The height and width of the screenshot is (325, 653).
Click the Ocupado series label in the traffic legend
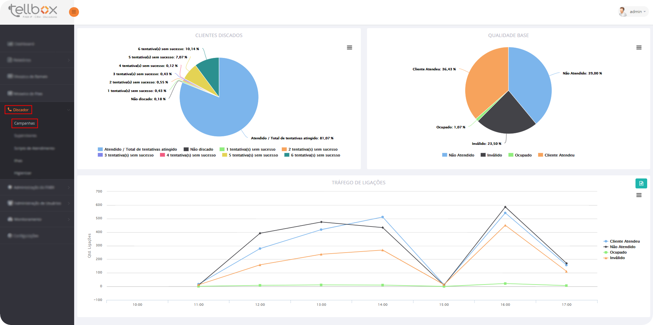618,252
